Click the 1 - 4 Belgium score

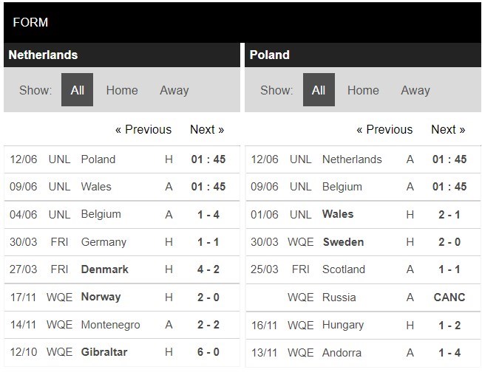coord(208,215)
